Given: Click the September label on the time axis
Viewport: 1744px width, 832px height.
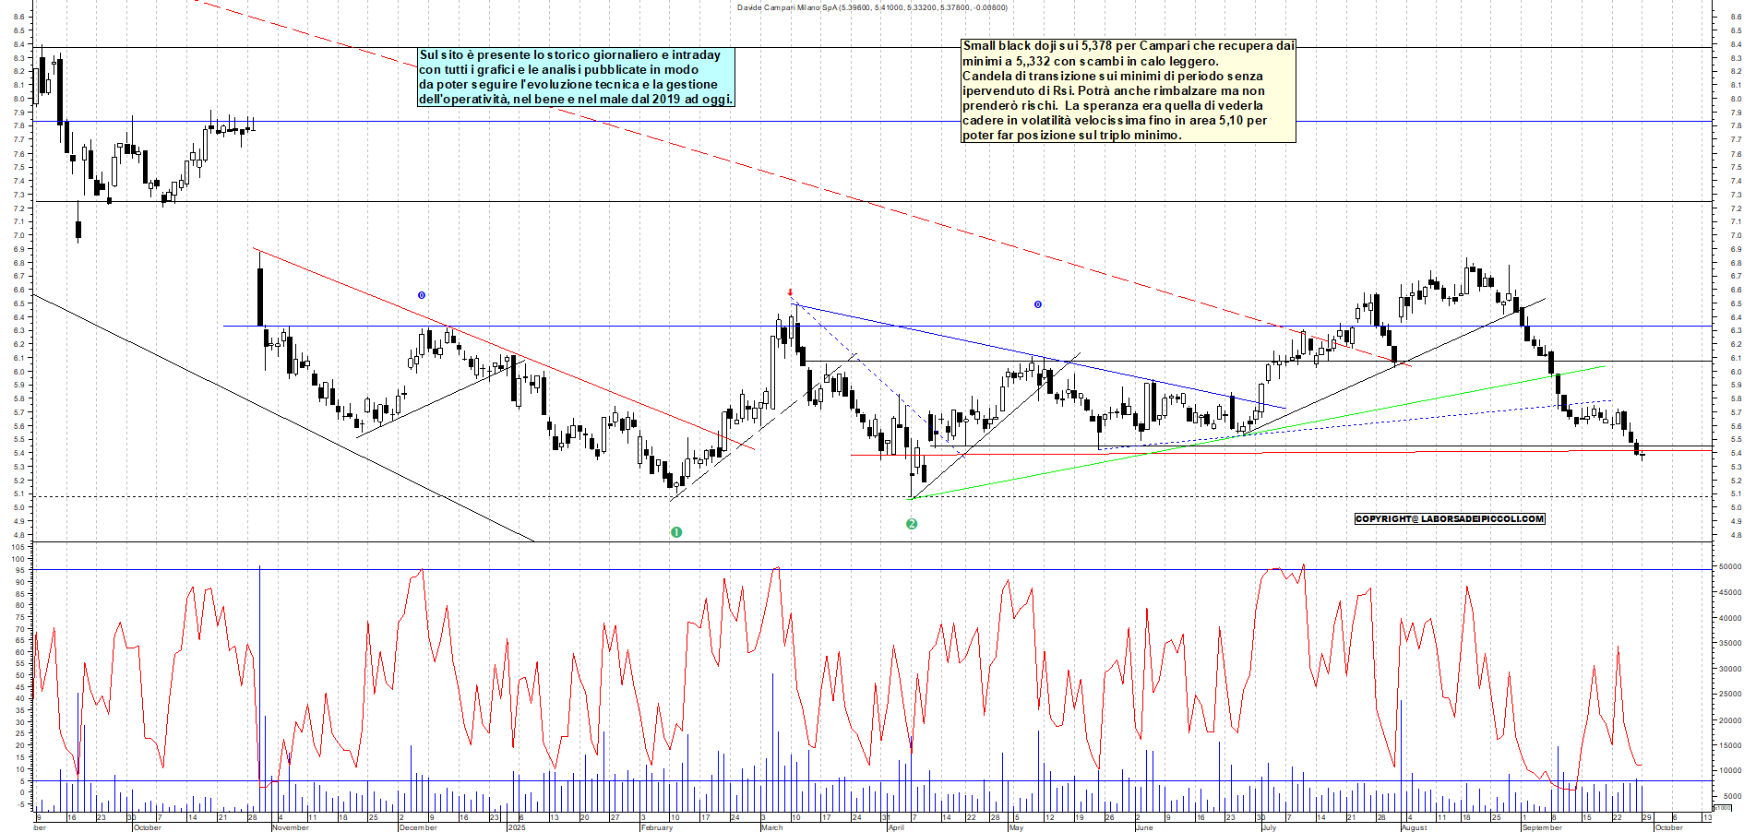Looking at the screenshot, I should click(x=1542, y=827).
